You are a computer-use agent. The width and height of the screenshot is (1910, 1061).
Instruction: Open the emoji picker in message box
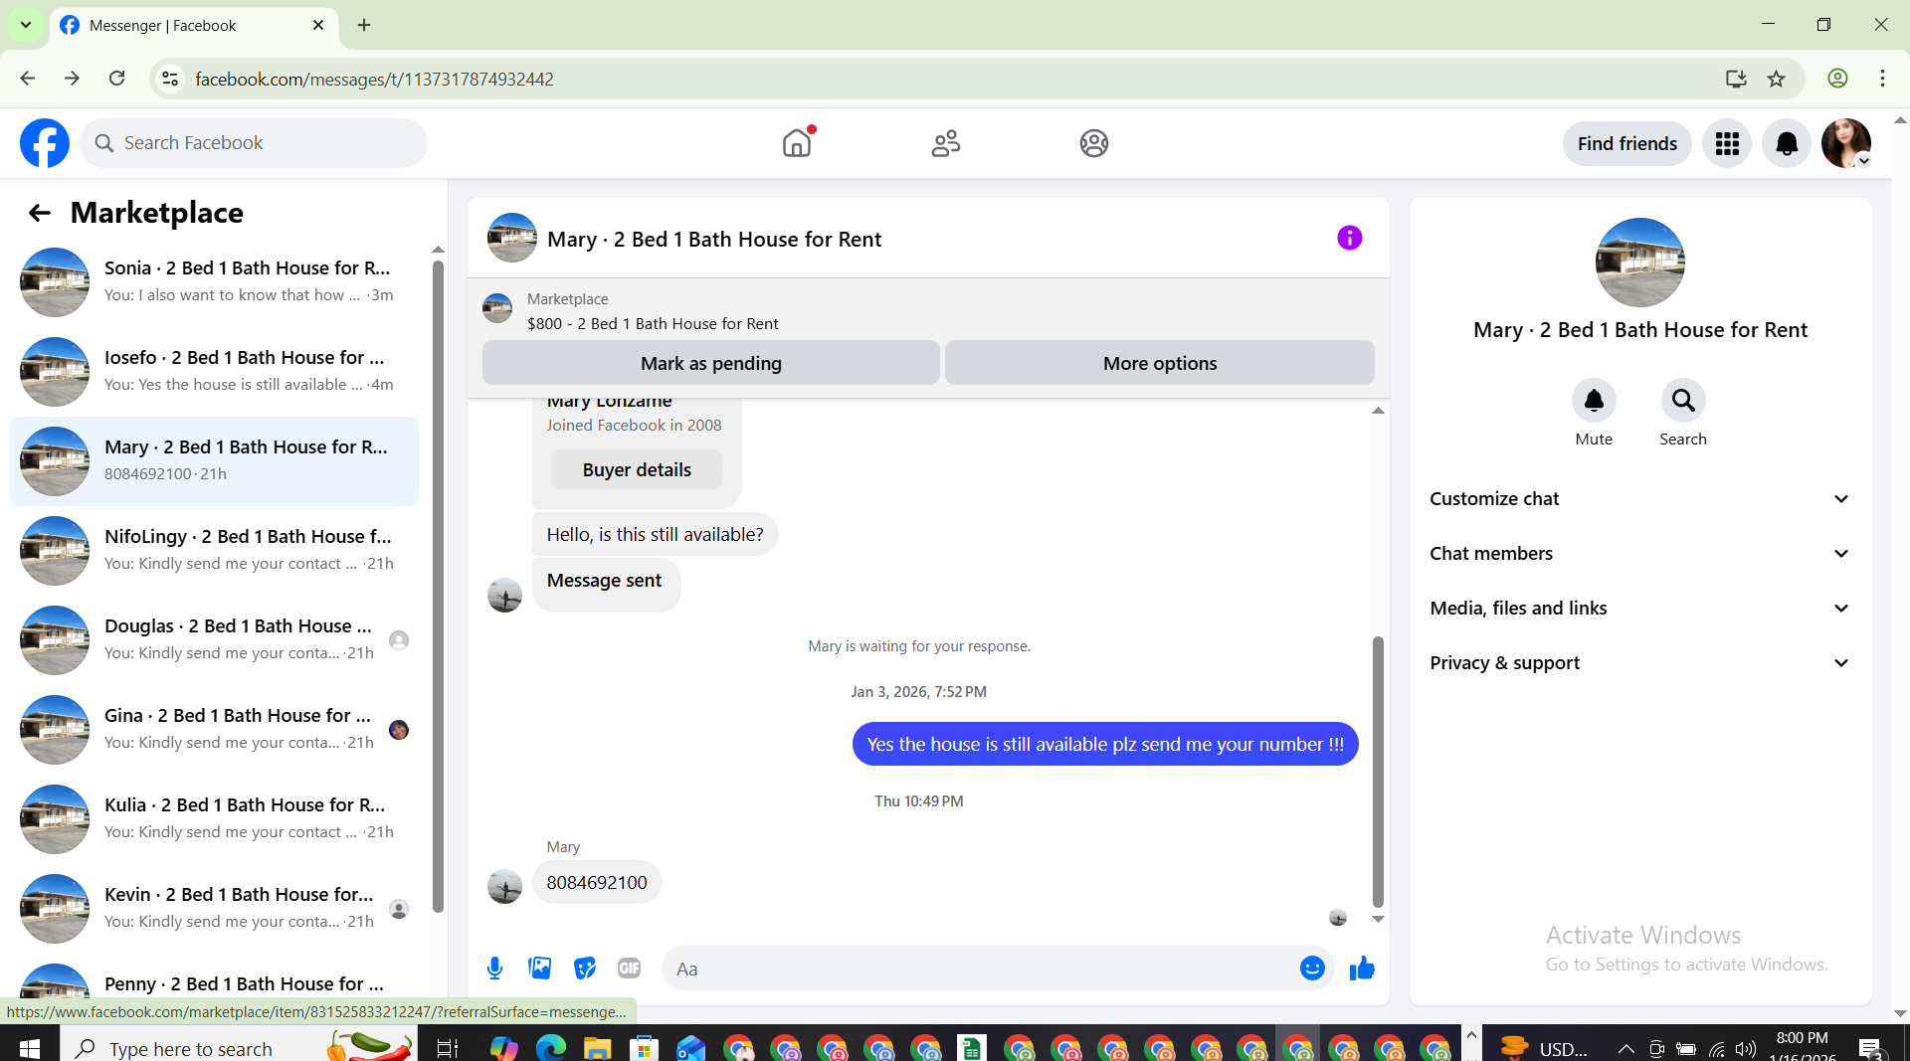[1312, 969]
